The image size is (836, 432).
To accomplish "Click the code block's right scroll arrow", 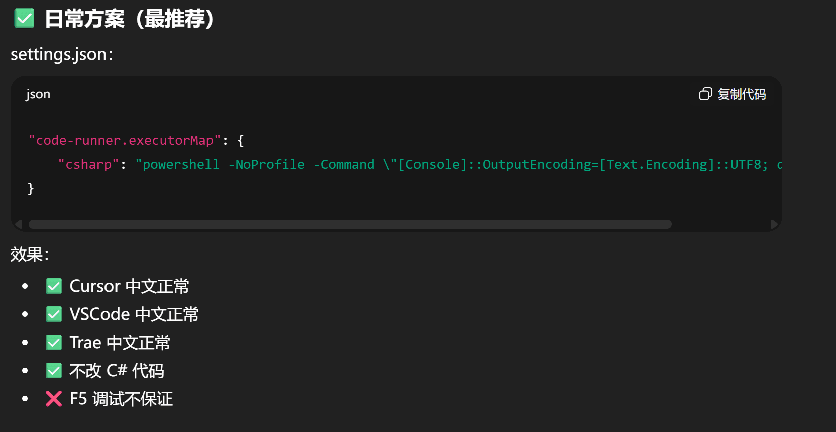I will click(x=774, y=224).
